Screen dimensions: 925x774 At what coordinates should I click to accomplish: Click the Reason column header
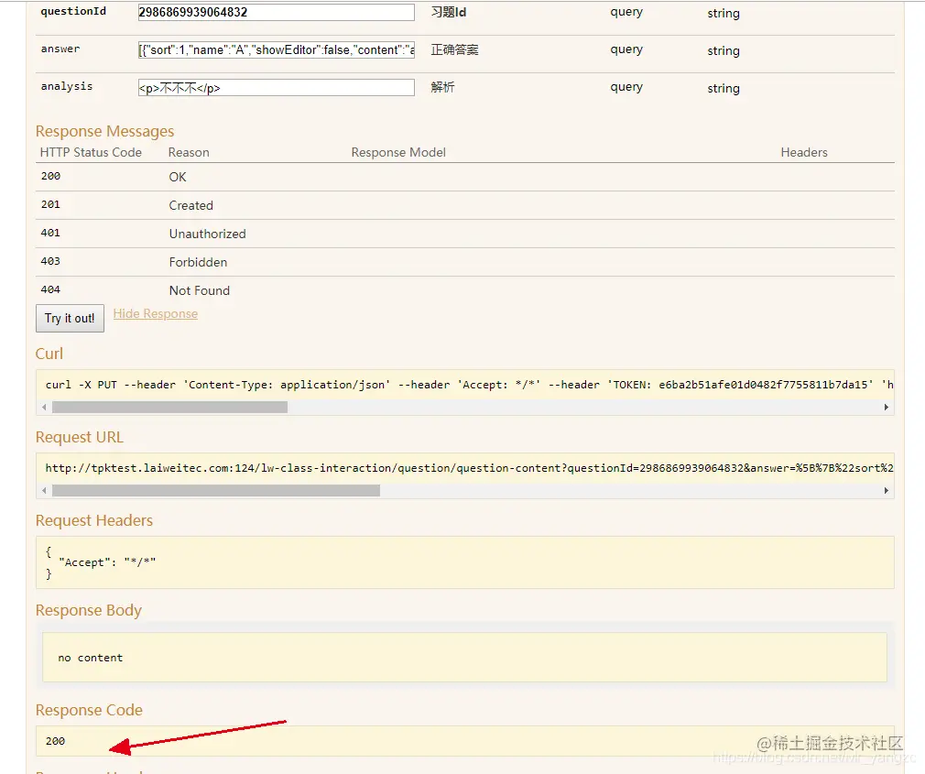pyautogui.click(x=189, y=152)
